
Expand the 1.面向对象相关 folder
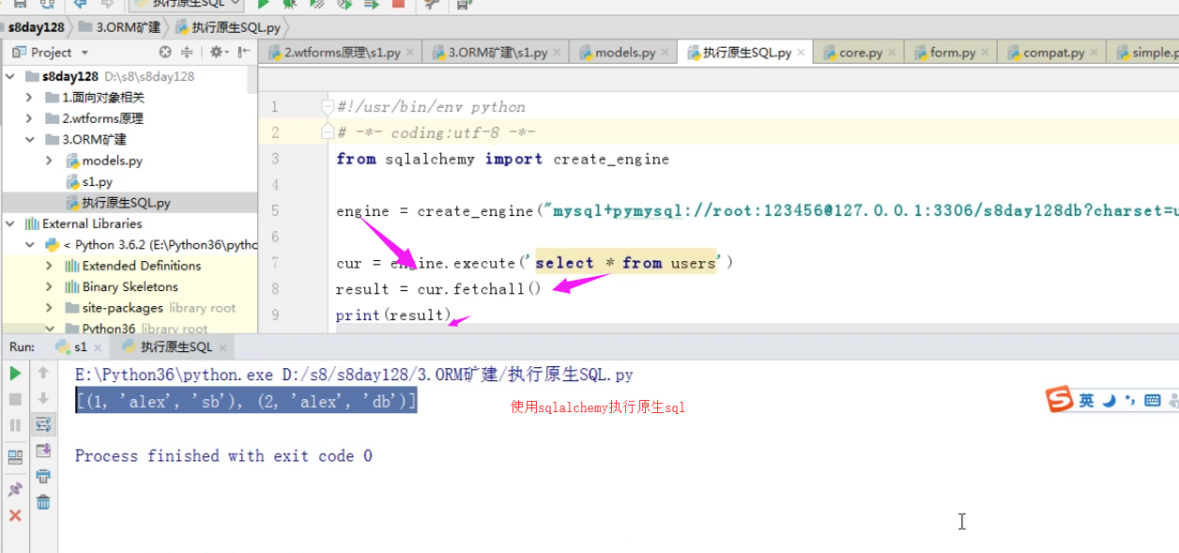pyautogui.click(x=29, y=97)
